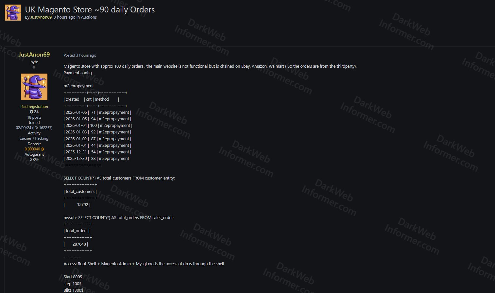Click the 'Blitz 1300$' price line

click(74, 290)
